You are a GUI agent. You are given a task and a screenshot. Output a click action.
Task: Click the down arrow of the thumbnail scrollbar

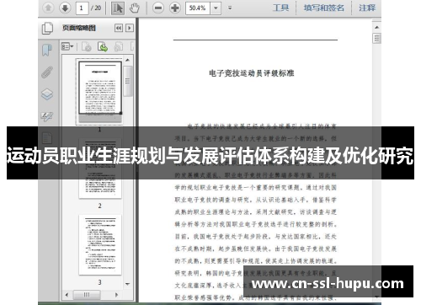127,284
